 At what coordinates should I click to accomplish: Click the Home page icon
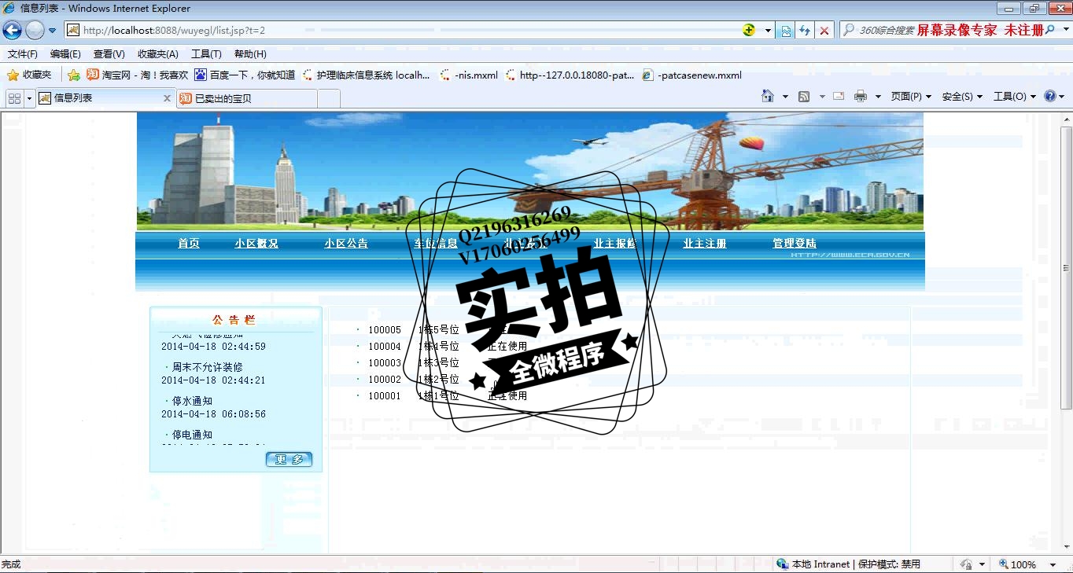[x=768, y=96]
